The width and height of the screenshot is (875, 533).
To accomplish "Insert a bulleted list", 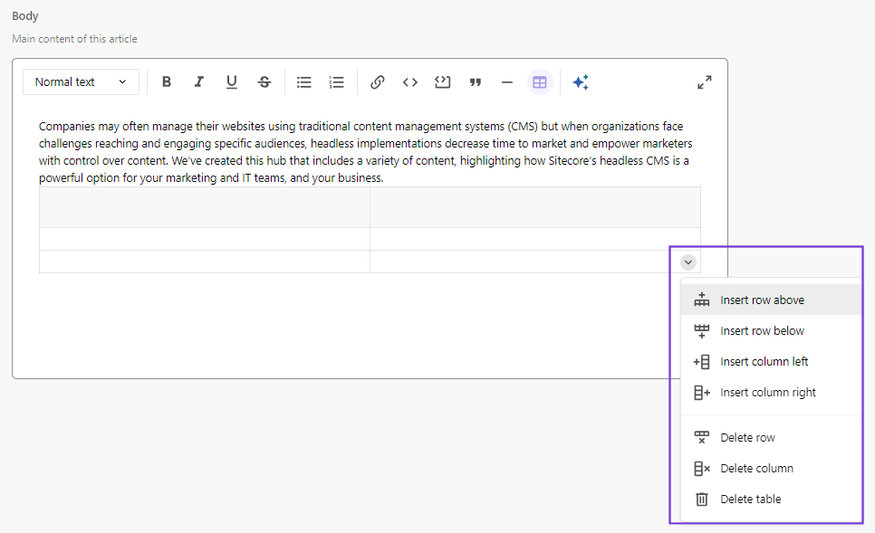I will coord(304,82).
